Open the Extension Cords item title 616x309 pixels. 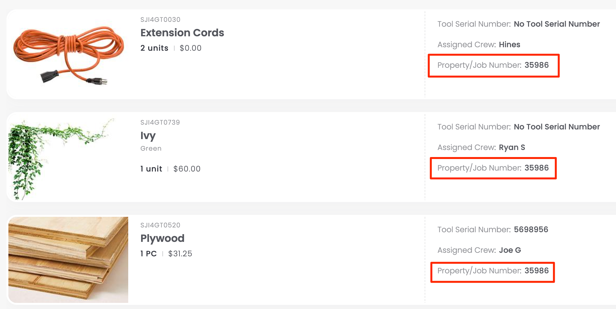[x=182, y=33]
